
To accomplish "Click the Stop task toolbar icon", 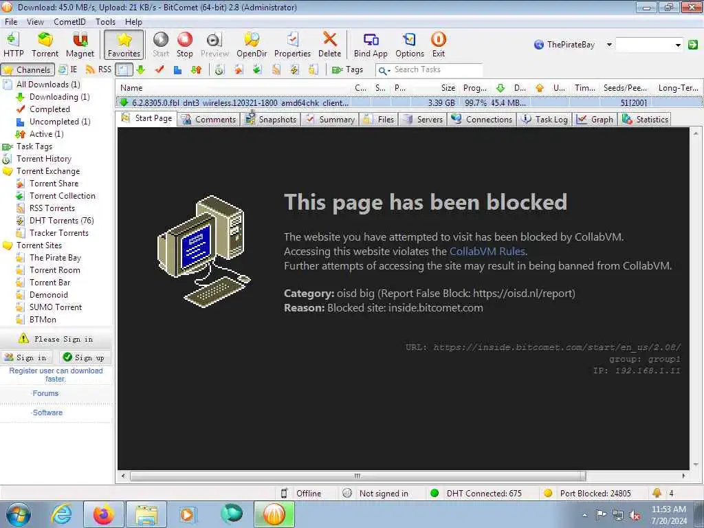I will point(184,45).
